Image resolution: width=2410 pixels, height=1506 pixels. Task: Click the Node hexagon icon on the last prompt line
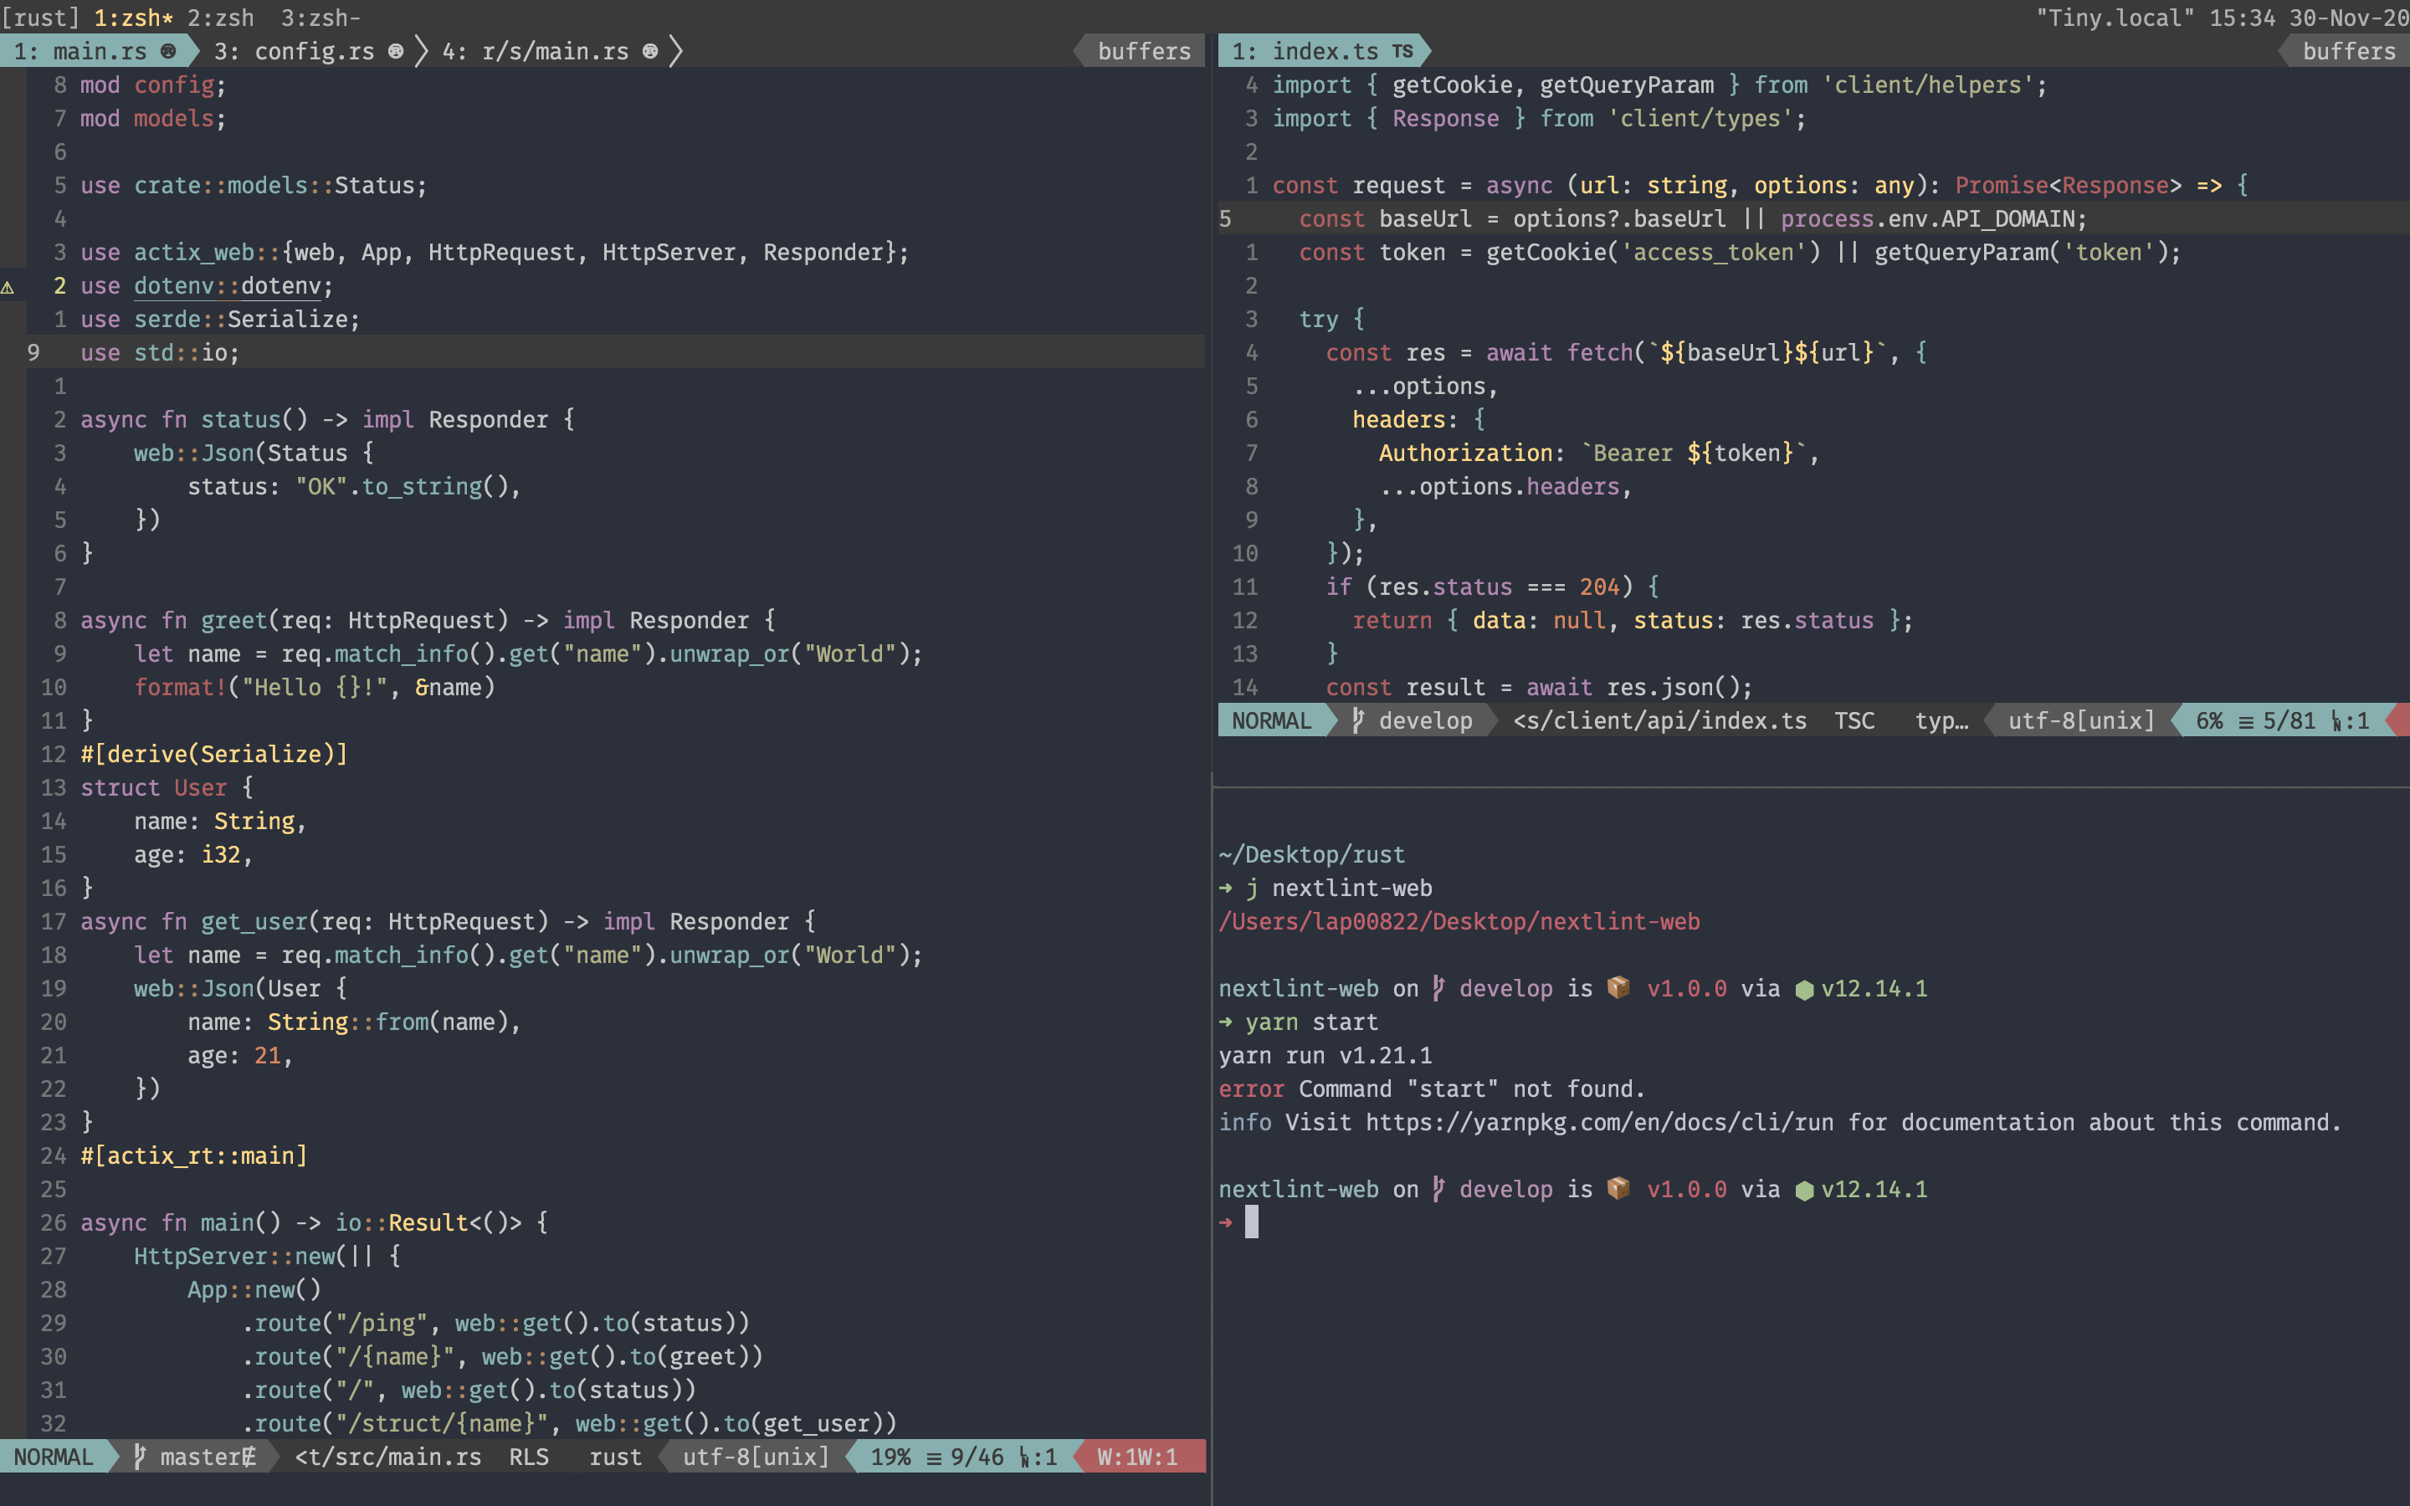[x=1803, y=1191]
